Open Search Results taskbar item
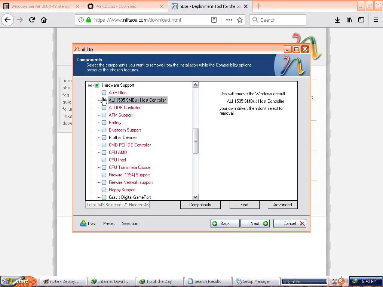Image resolution: width=383 pixels, height=287 pixels. click(208, 281)
